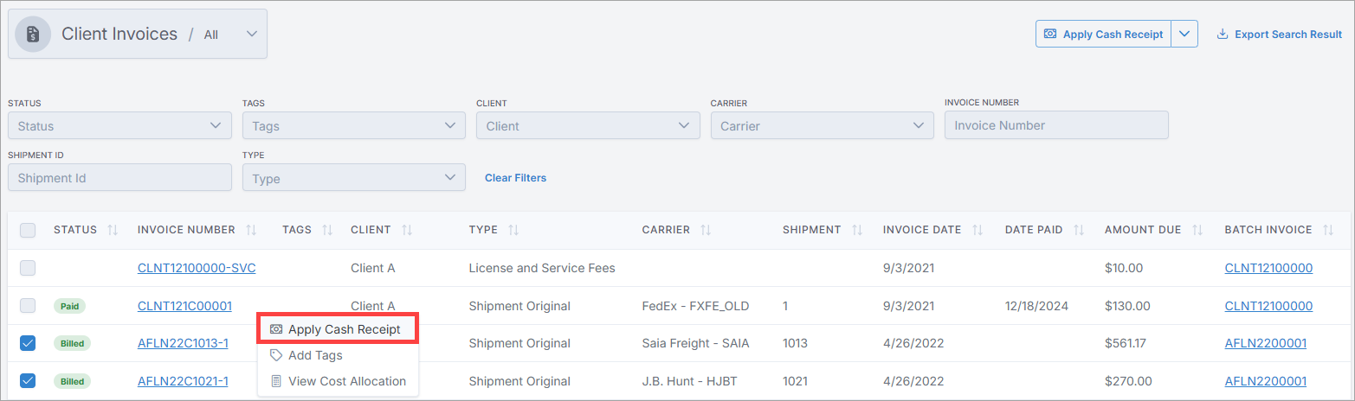Screen dimensions: 1355x401
Task: Click the FedEx - FXFE_OLD carrier cell
Action: coord(695,306)
